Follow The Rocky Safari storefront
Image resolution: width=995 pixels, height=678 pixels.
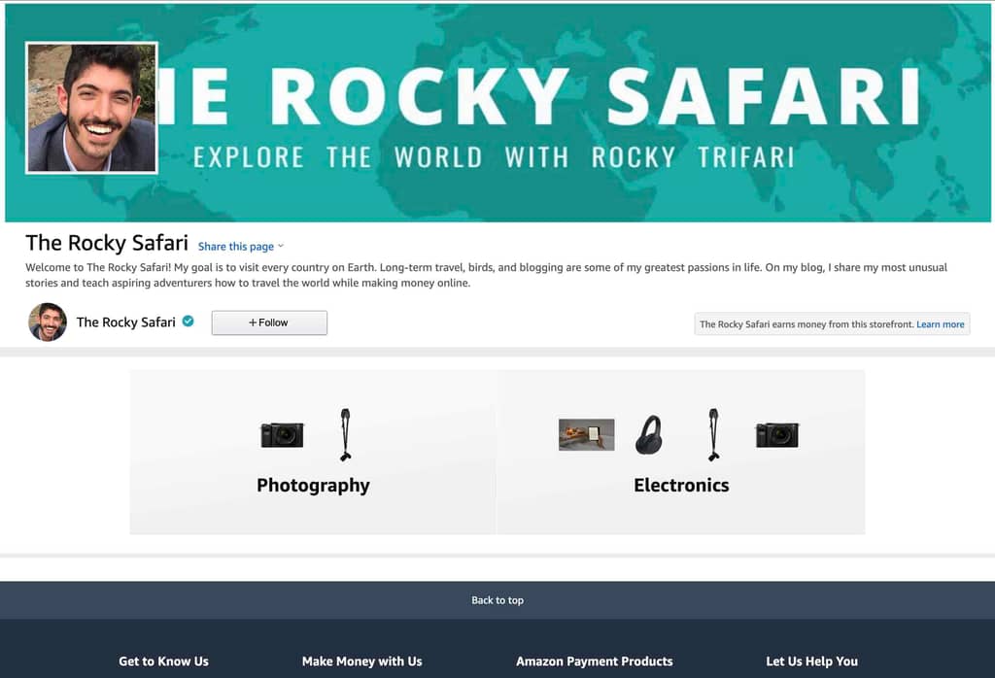269,322
